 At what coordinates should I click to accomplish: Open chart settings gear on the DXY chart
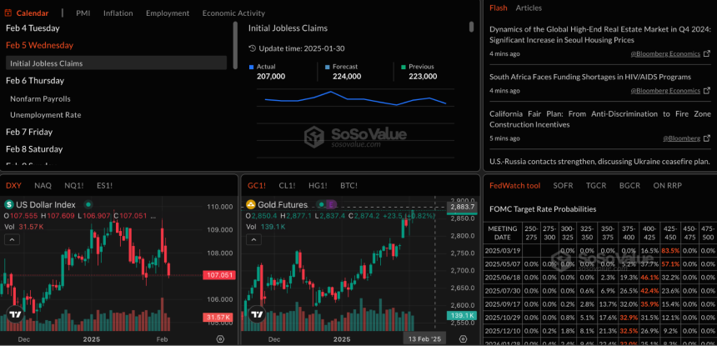click(220, 339)
